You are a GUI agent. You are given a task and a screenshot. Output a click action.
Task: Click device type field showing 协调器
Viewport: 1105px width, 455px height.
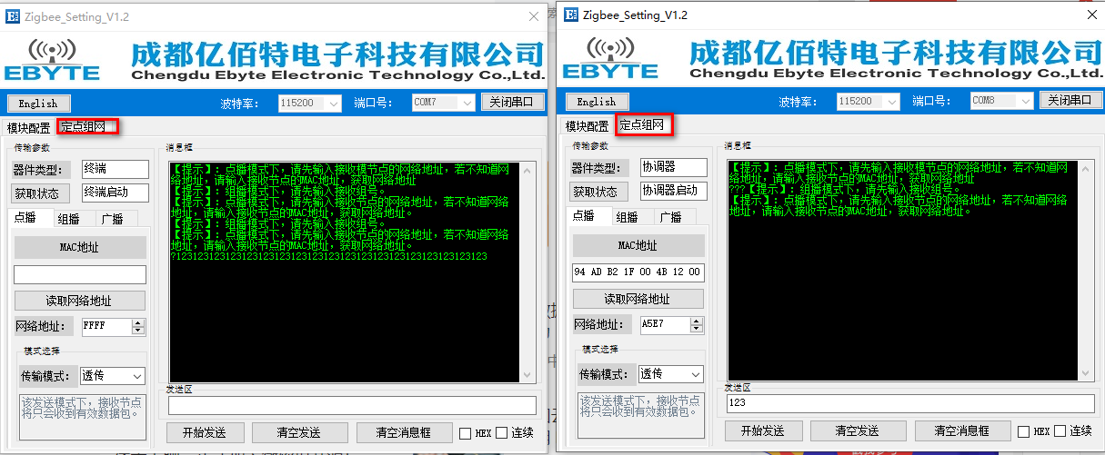pos(673,168)
